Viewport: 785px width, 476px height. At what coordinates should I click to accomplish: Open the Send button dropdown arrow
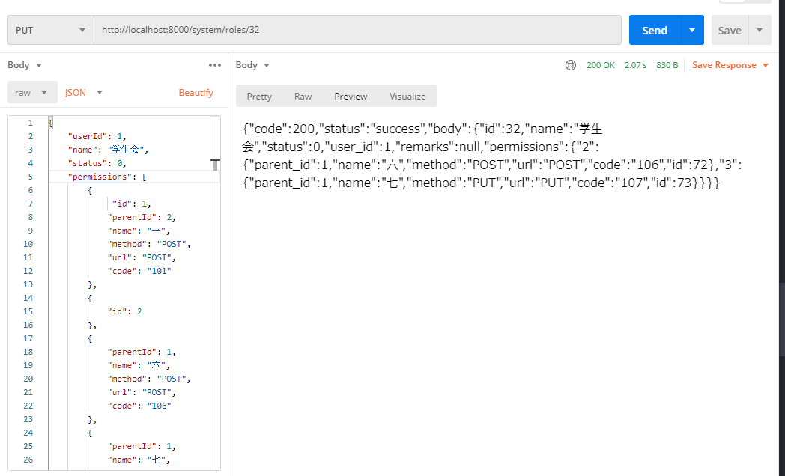point(690,30)
